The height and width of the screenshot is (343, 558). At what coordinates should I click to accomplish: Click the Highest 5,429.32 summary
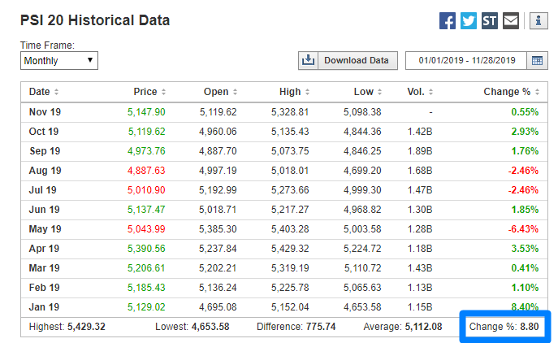[67, 327]
